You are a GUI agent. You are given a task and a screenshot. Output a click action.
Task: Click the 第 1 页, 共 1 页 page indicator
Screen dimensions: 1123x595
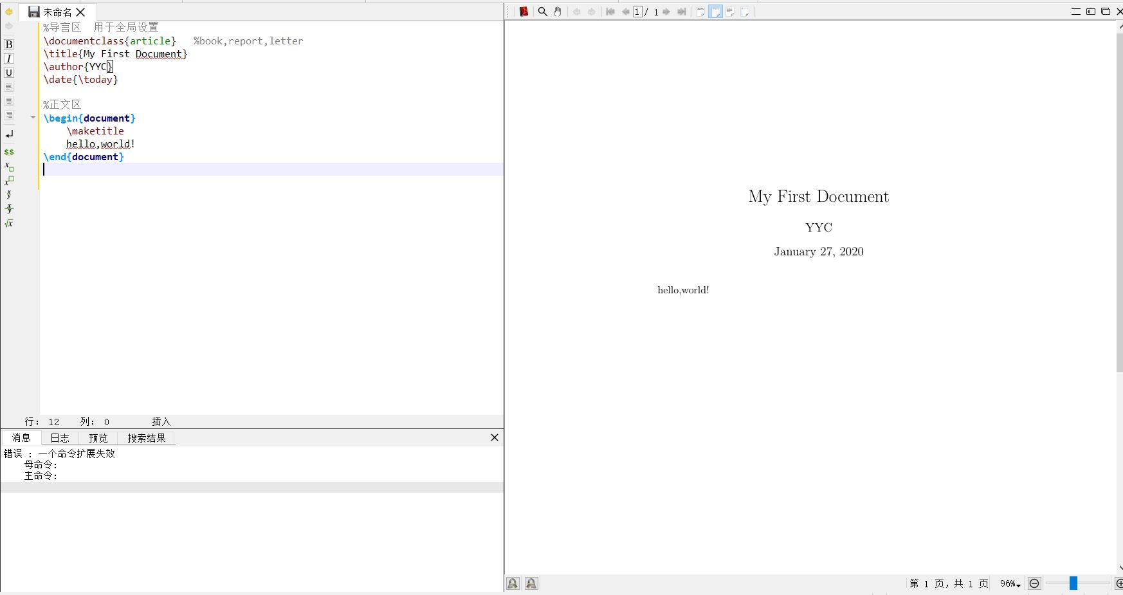click(949, 583)
